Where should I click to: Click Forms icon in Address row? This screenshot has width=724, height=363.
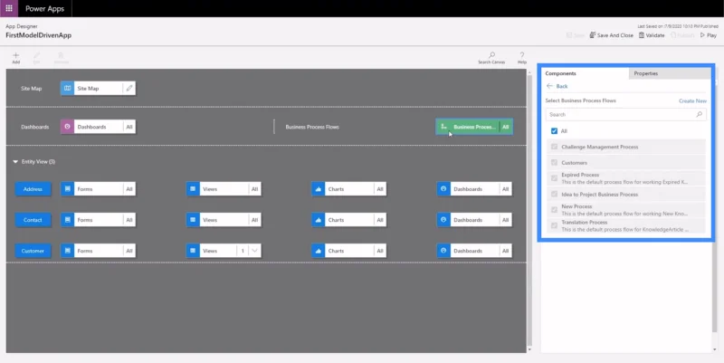[67, 189]
